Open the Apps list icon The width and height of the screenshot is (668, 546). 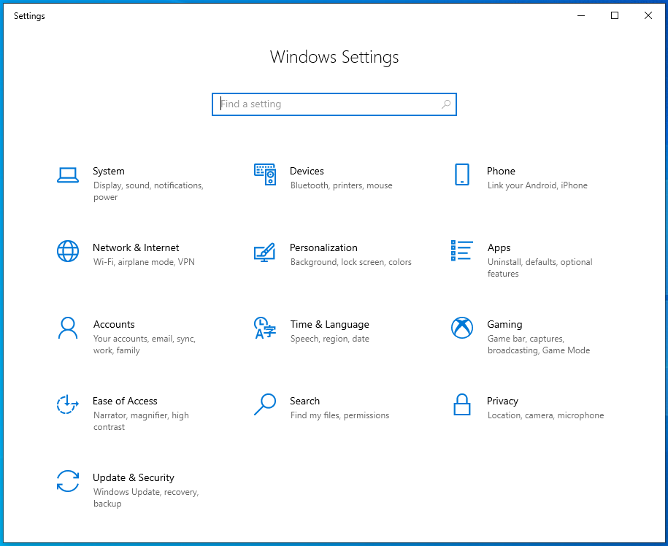coord(462,250)
